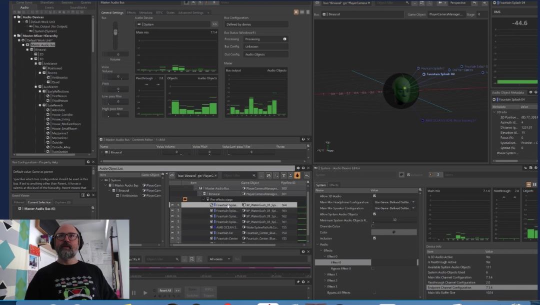The height and width of the screenshot is (305, 540).
Task: Collapse the Pre-effects stage row
Action: [204, 199]
